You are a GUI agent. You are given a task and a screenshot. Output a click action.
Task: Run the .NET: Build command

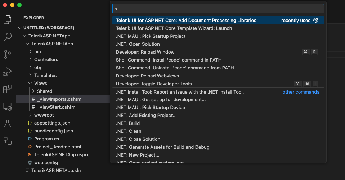(218, 123)
